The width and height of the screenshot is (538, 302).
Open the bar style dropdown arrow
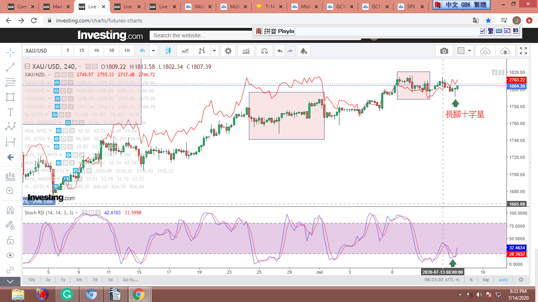coord(214,51)
